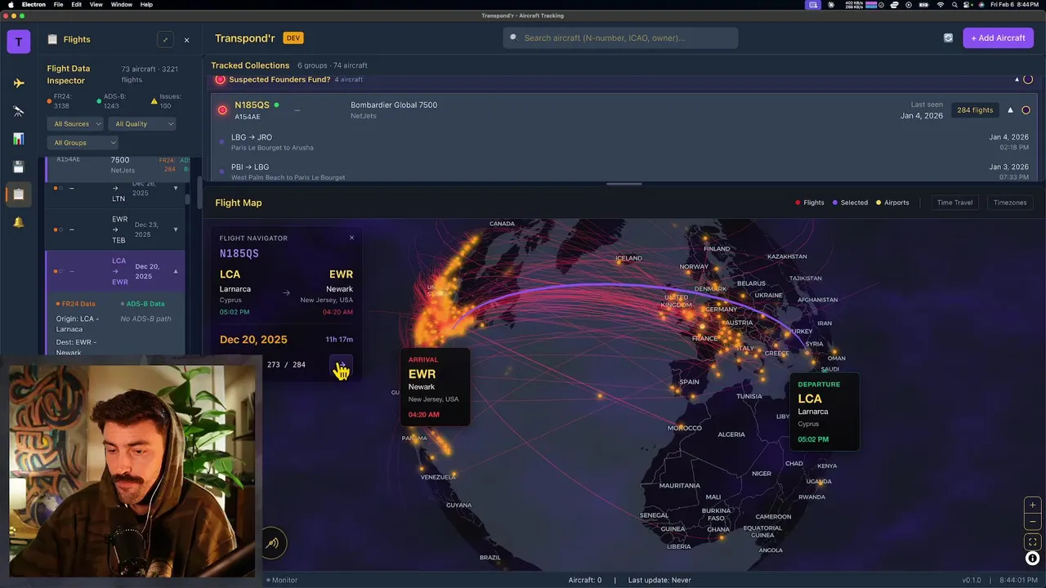Click the DEV badge
1046x588 pixels.
pos(293,38)
